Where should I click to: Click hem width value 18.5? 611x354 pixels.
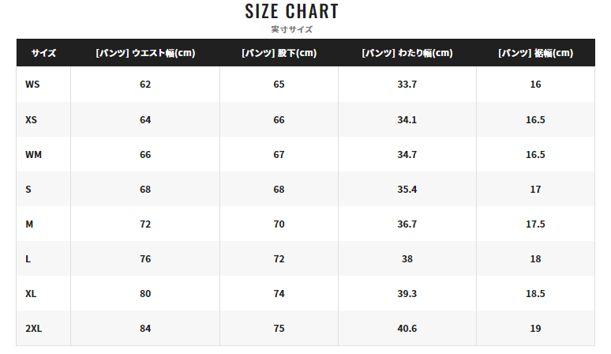point(535,294)
